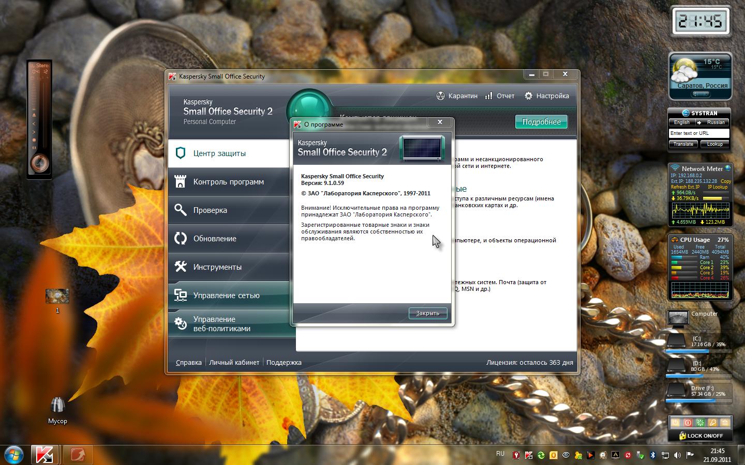745x465 pixels.
Task: Click the weather gadget showing Саратов
Action: click(x=701, y=75)
